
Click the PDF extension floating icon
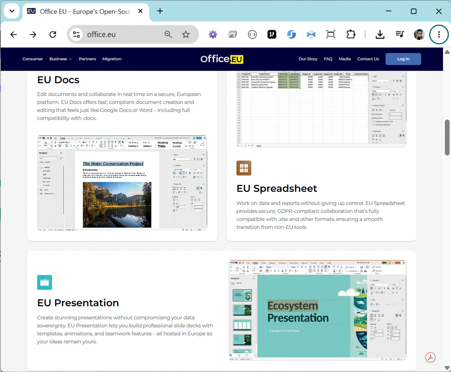pyautogui.click(x=430, y=357)
